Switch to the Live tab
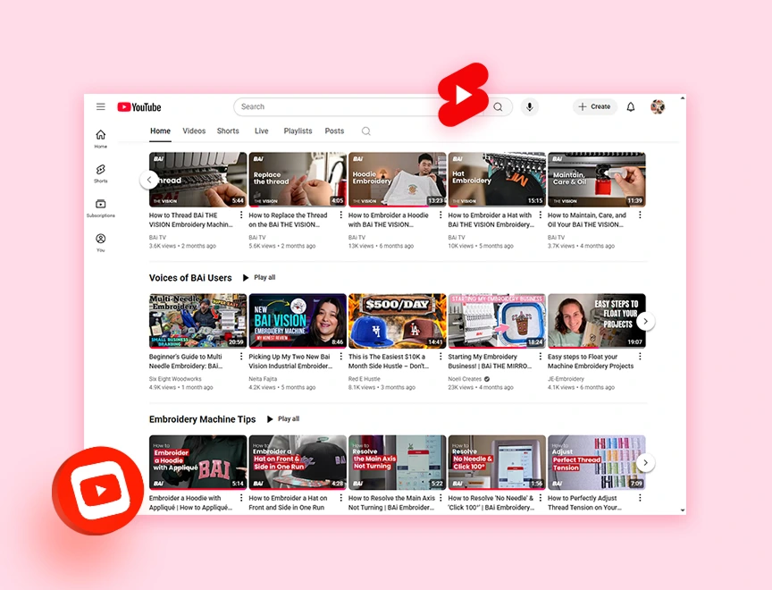This screenshot has height=590, width=772. tap(262, 131)
